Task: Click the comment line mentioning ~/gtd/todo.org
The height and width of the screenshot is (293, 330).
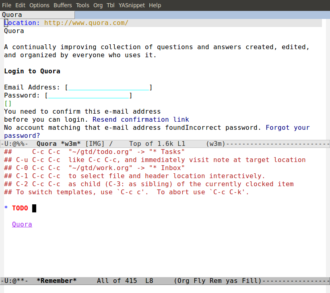Action: (94, 152)
